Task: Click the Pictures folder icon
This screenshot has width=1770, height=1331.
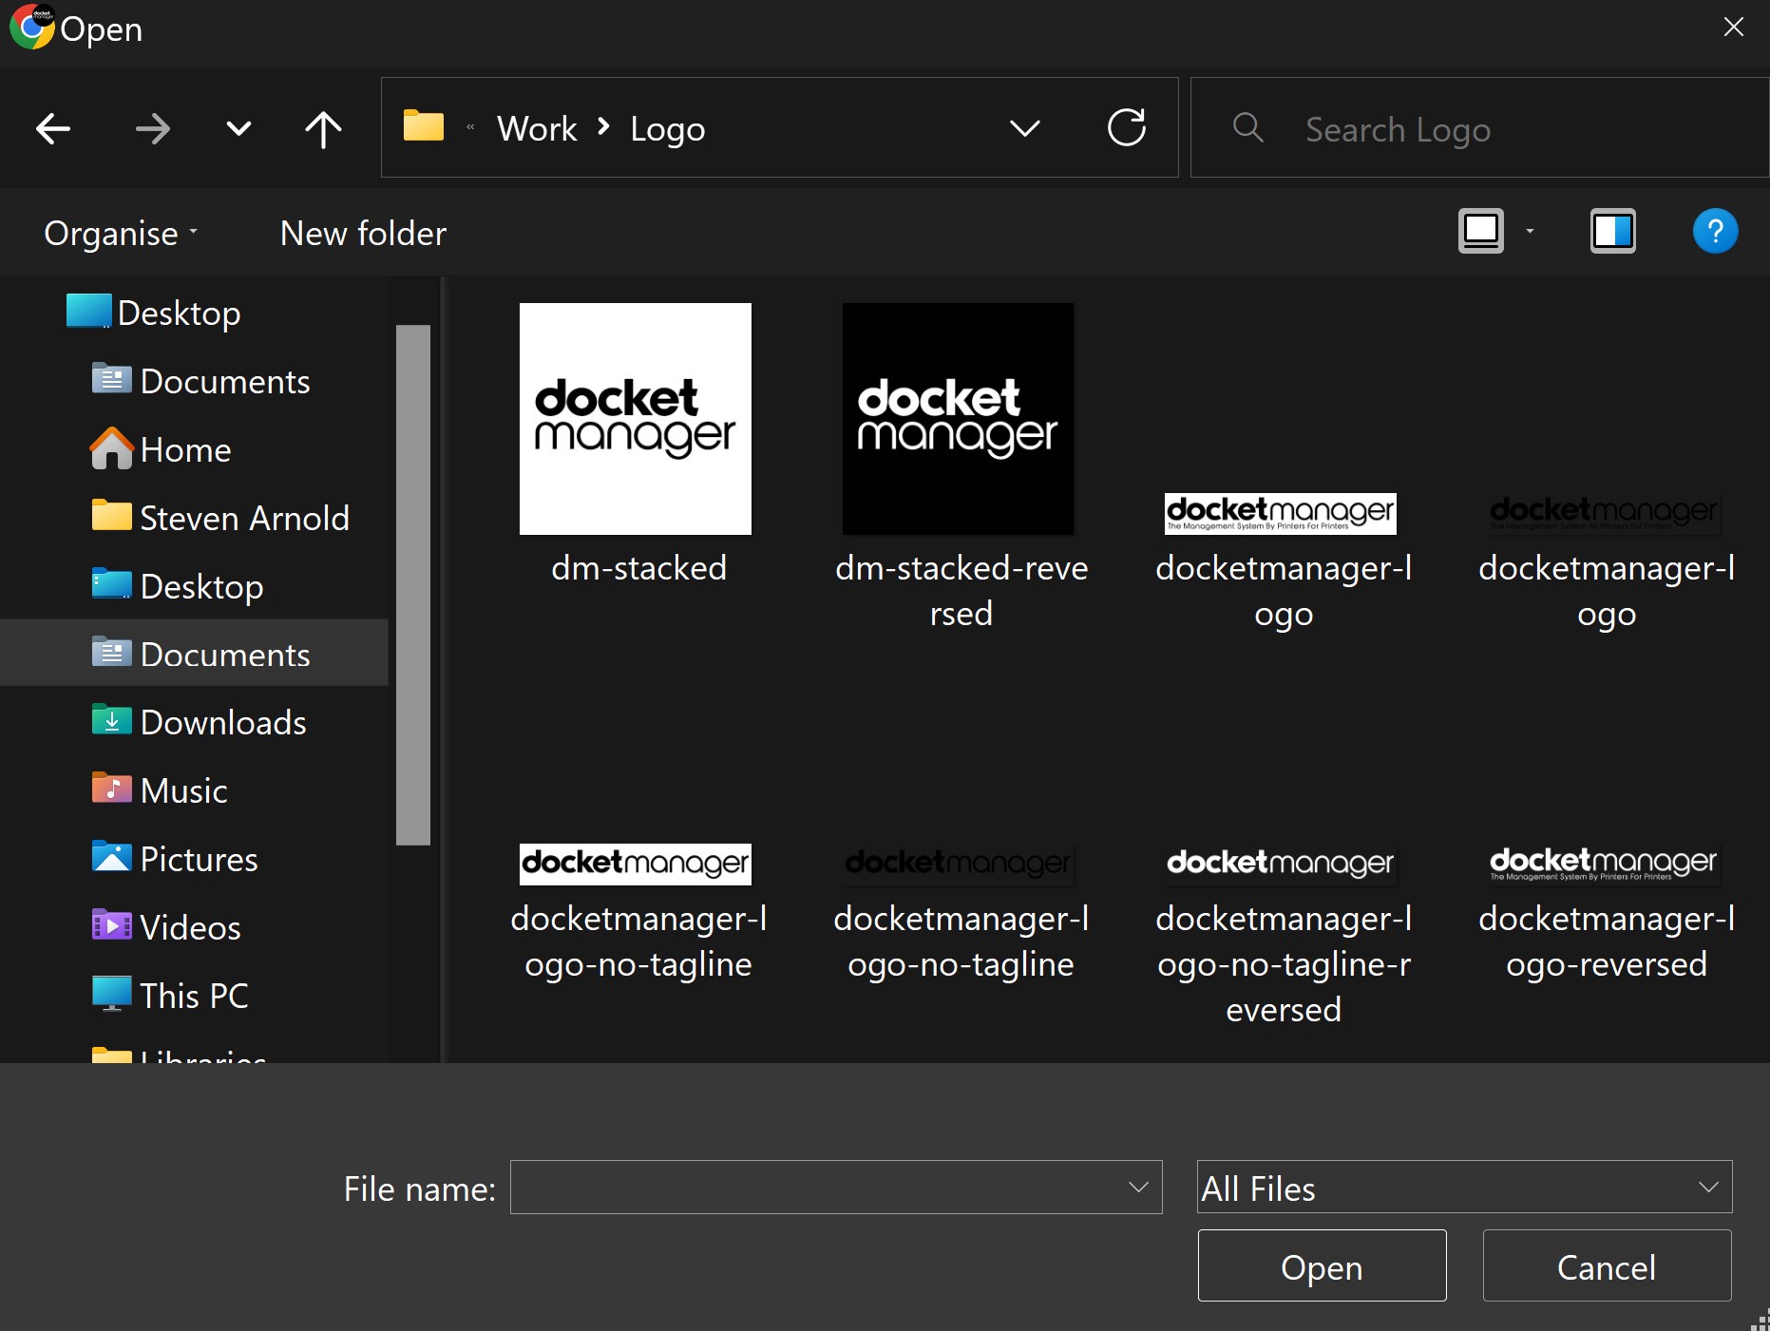Action: (111, 857)
